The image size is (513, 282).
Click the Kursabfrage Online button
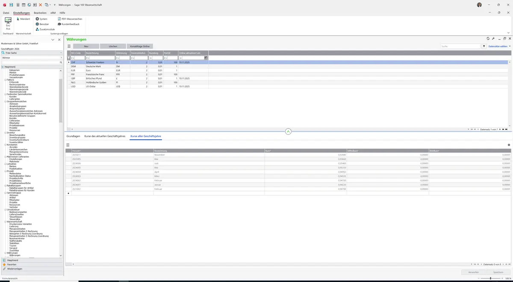point(140,46)
